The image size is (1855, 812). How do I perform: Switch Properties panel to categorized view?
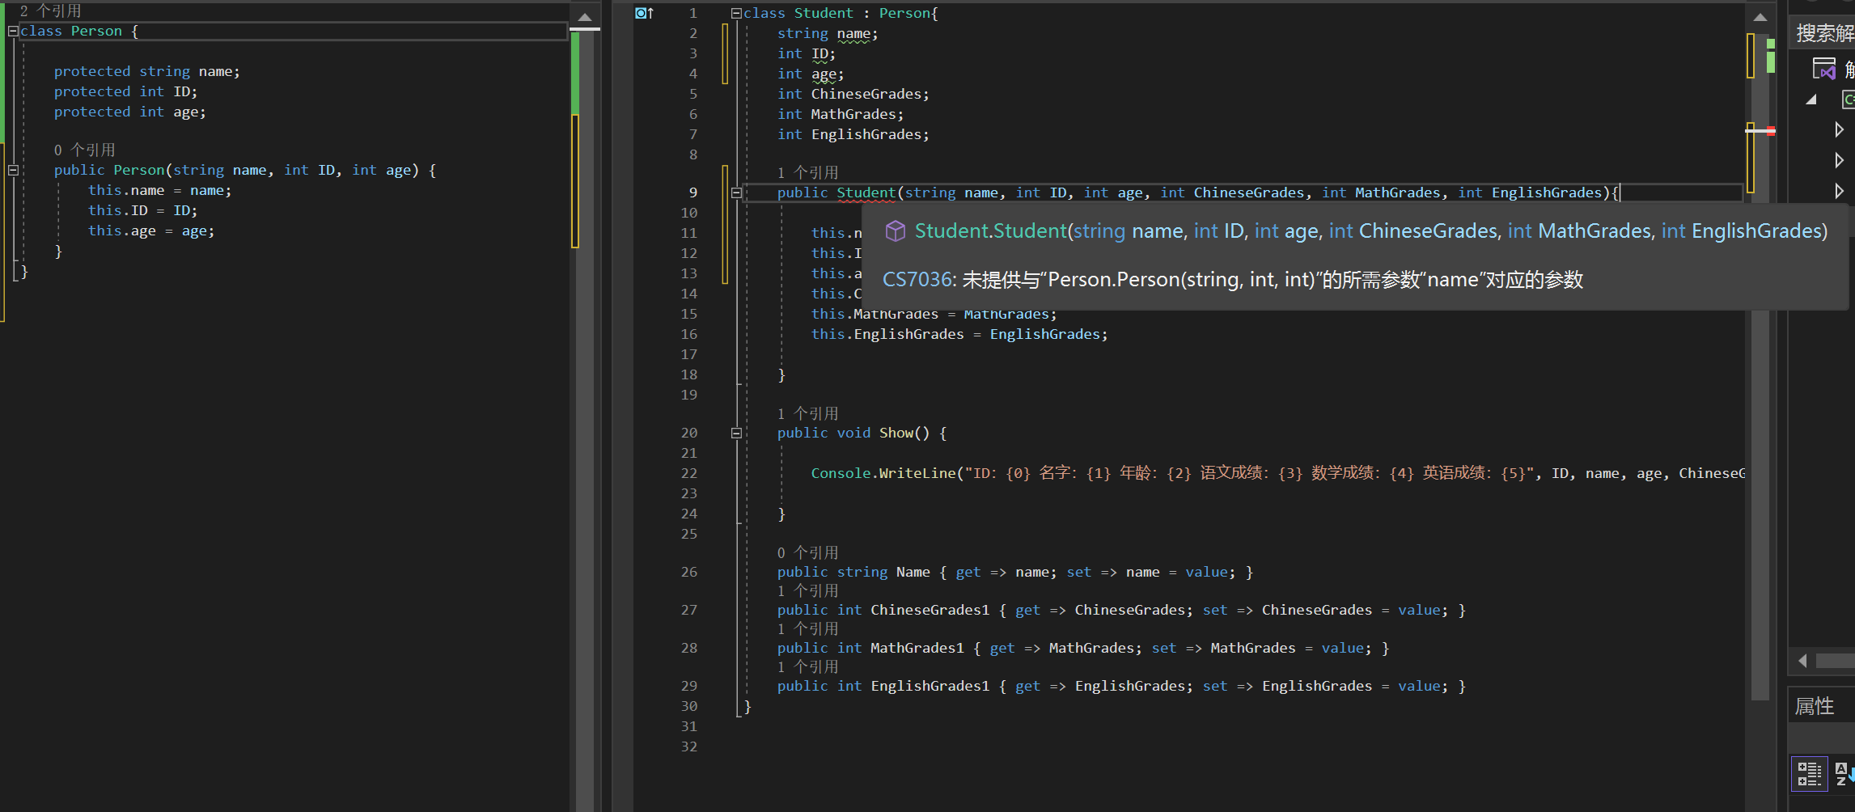click(1809, 773)
